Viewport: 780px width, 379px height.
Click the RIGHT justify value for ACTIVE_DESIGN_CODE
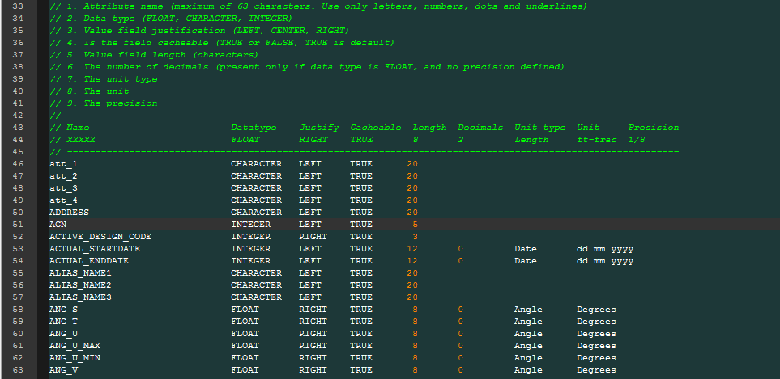tap(313, 236)
